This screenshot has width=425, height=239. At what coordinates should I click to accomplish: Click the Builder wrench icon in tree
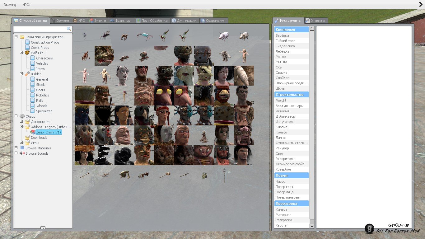tap(27, 74)
